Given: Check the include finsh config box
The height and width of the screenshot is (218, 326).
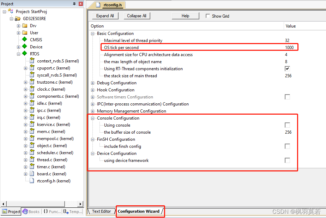Looking at the screenshot, I should click(287, 146).
